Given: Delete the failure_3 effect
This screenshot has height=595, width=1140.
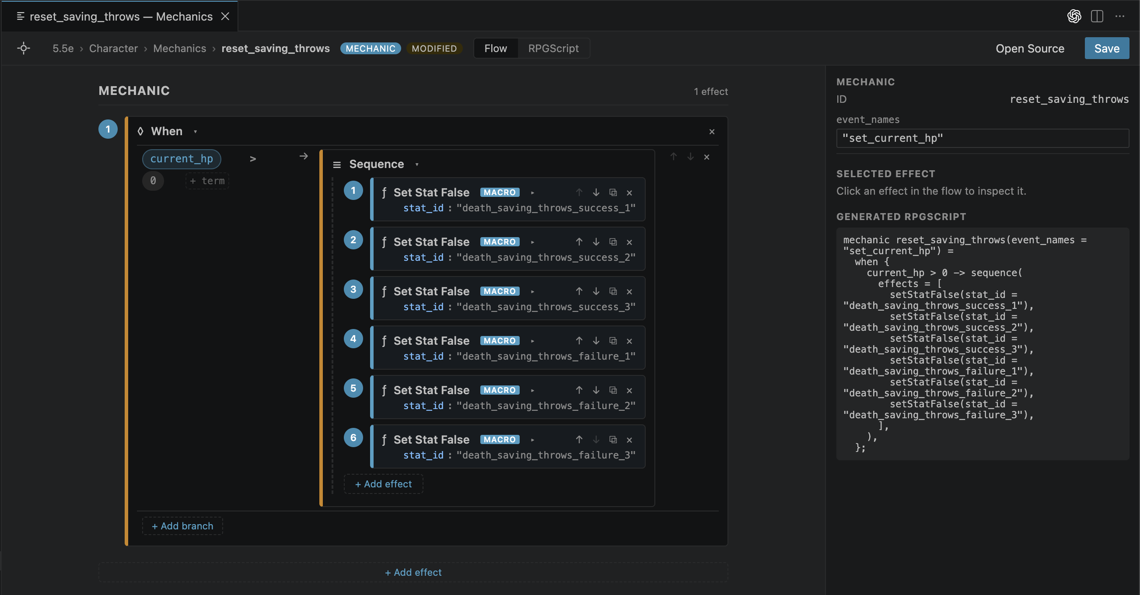Looking at the screenshot, I should (x=629, y=440).
